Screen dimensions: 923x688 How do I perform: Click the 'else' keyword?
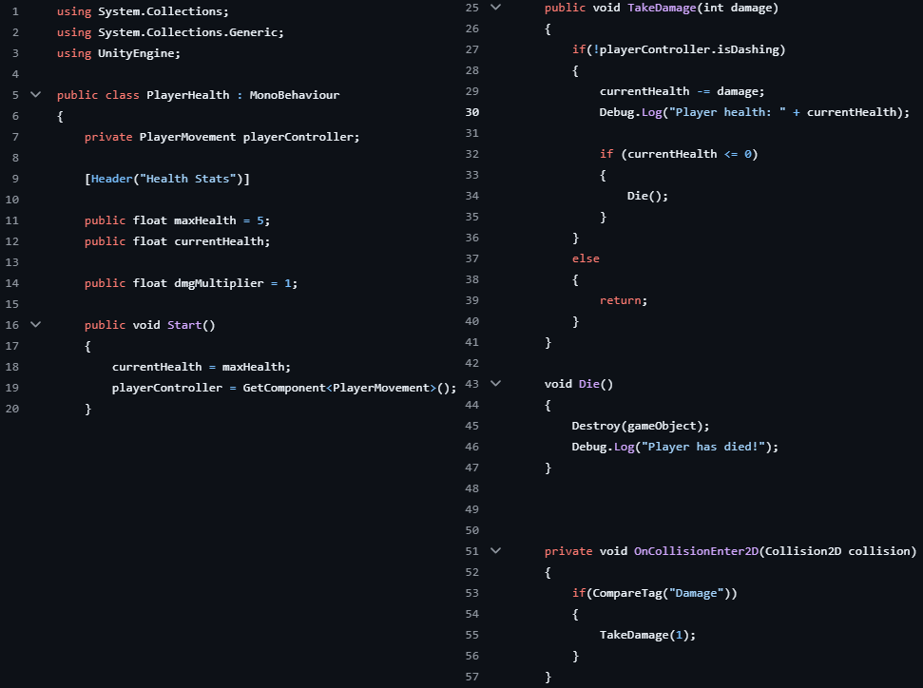tap(586, 258)
